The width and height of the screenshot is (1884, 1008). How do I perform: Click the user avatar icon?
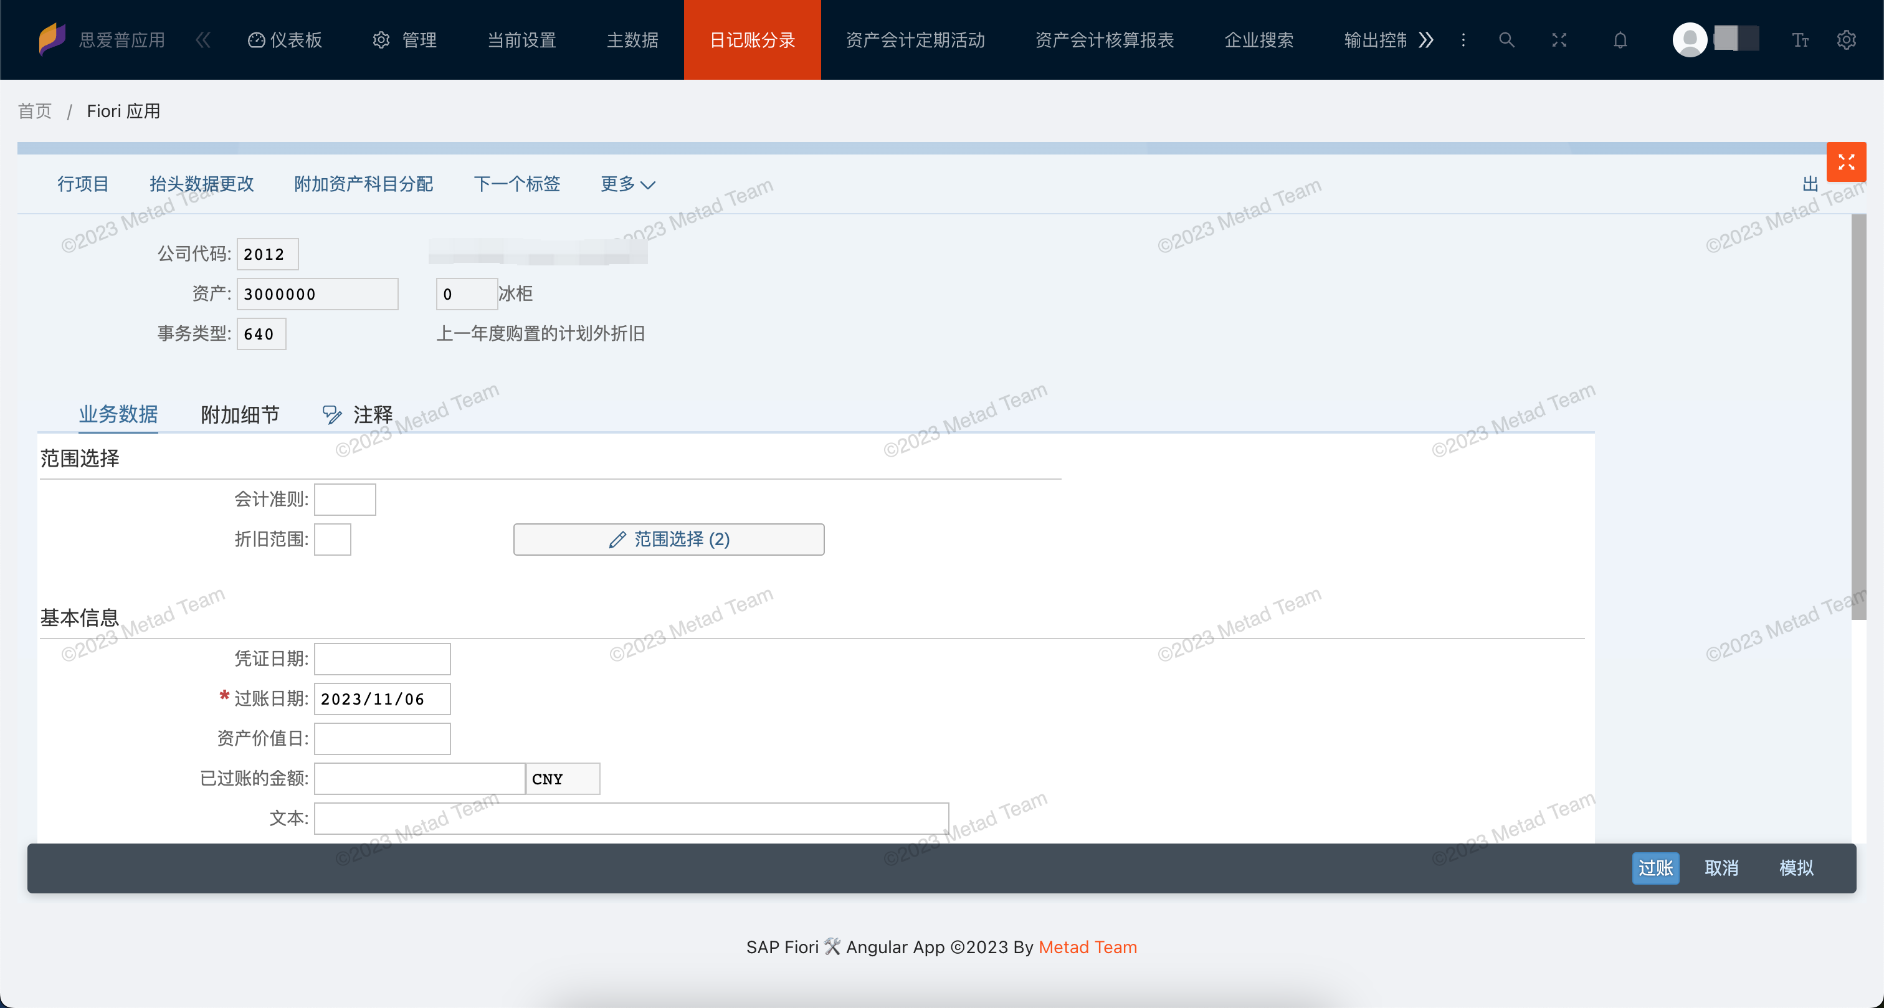click(1689, 39)
